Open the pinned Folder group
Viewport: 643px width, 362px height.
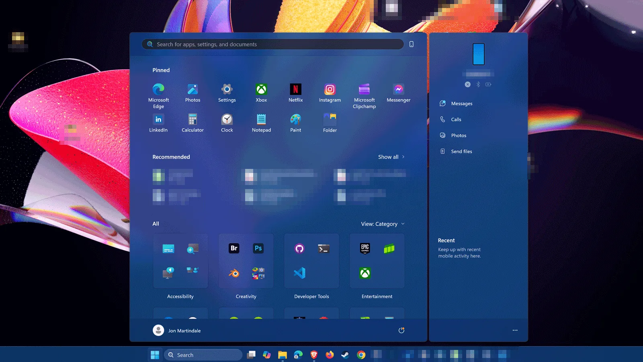330,123
